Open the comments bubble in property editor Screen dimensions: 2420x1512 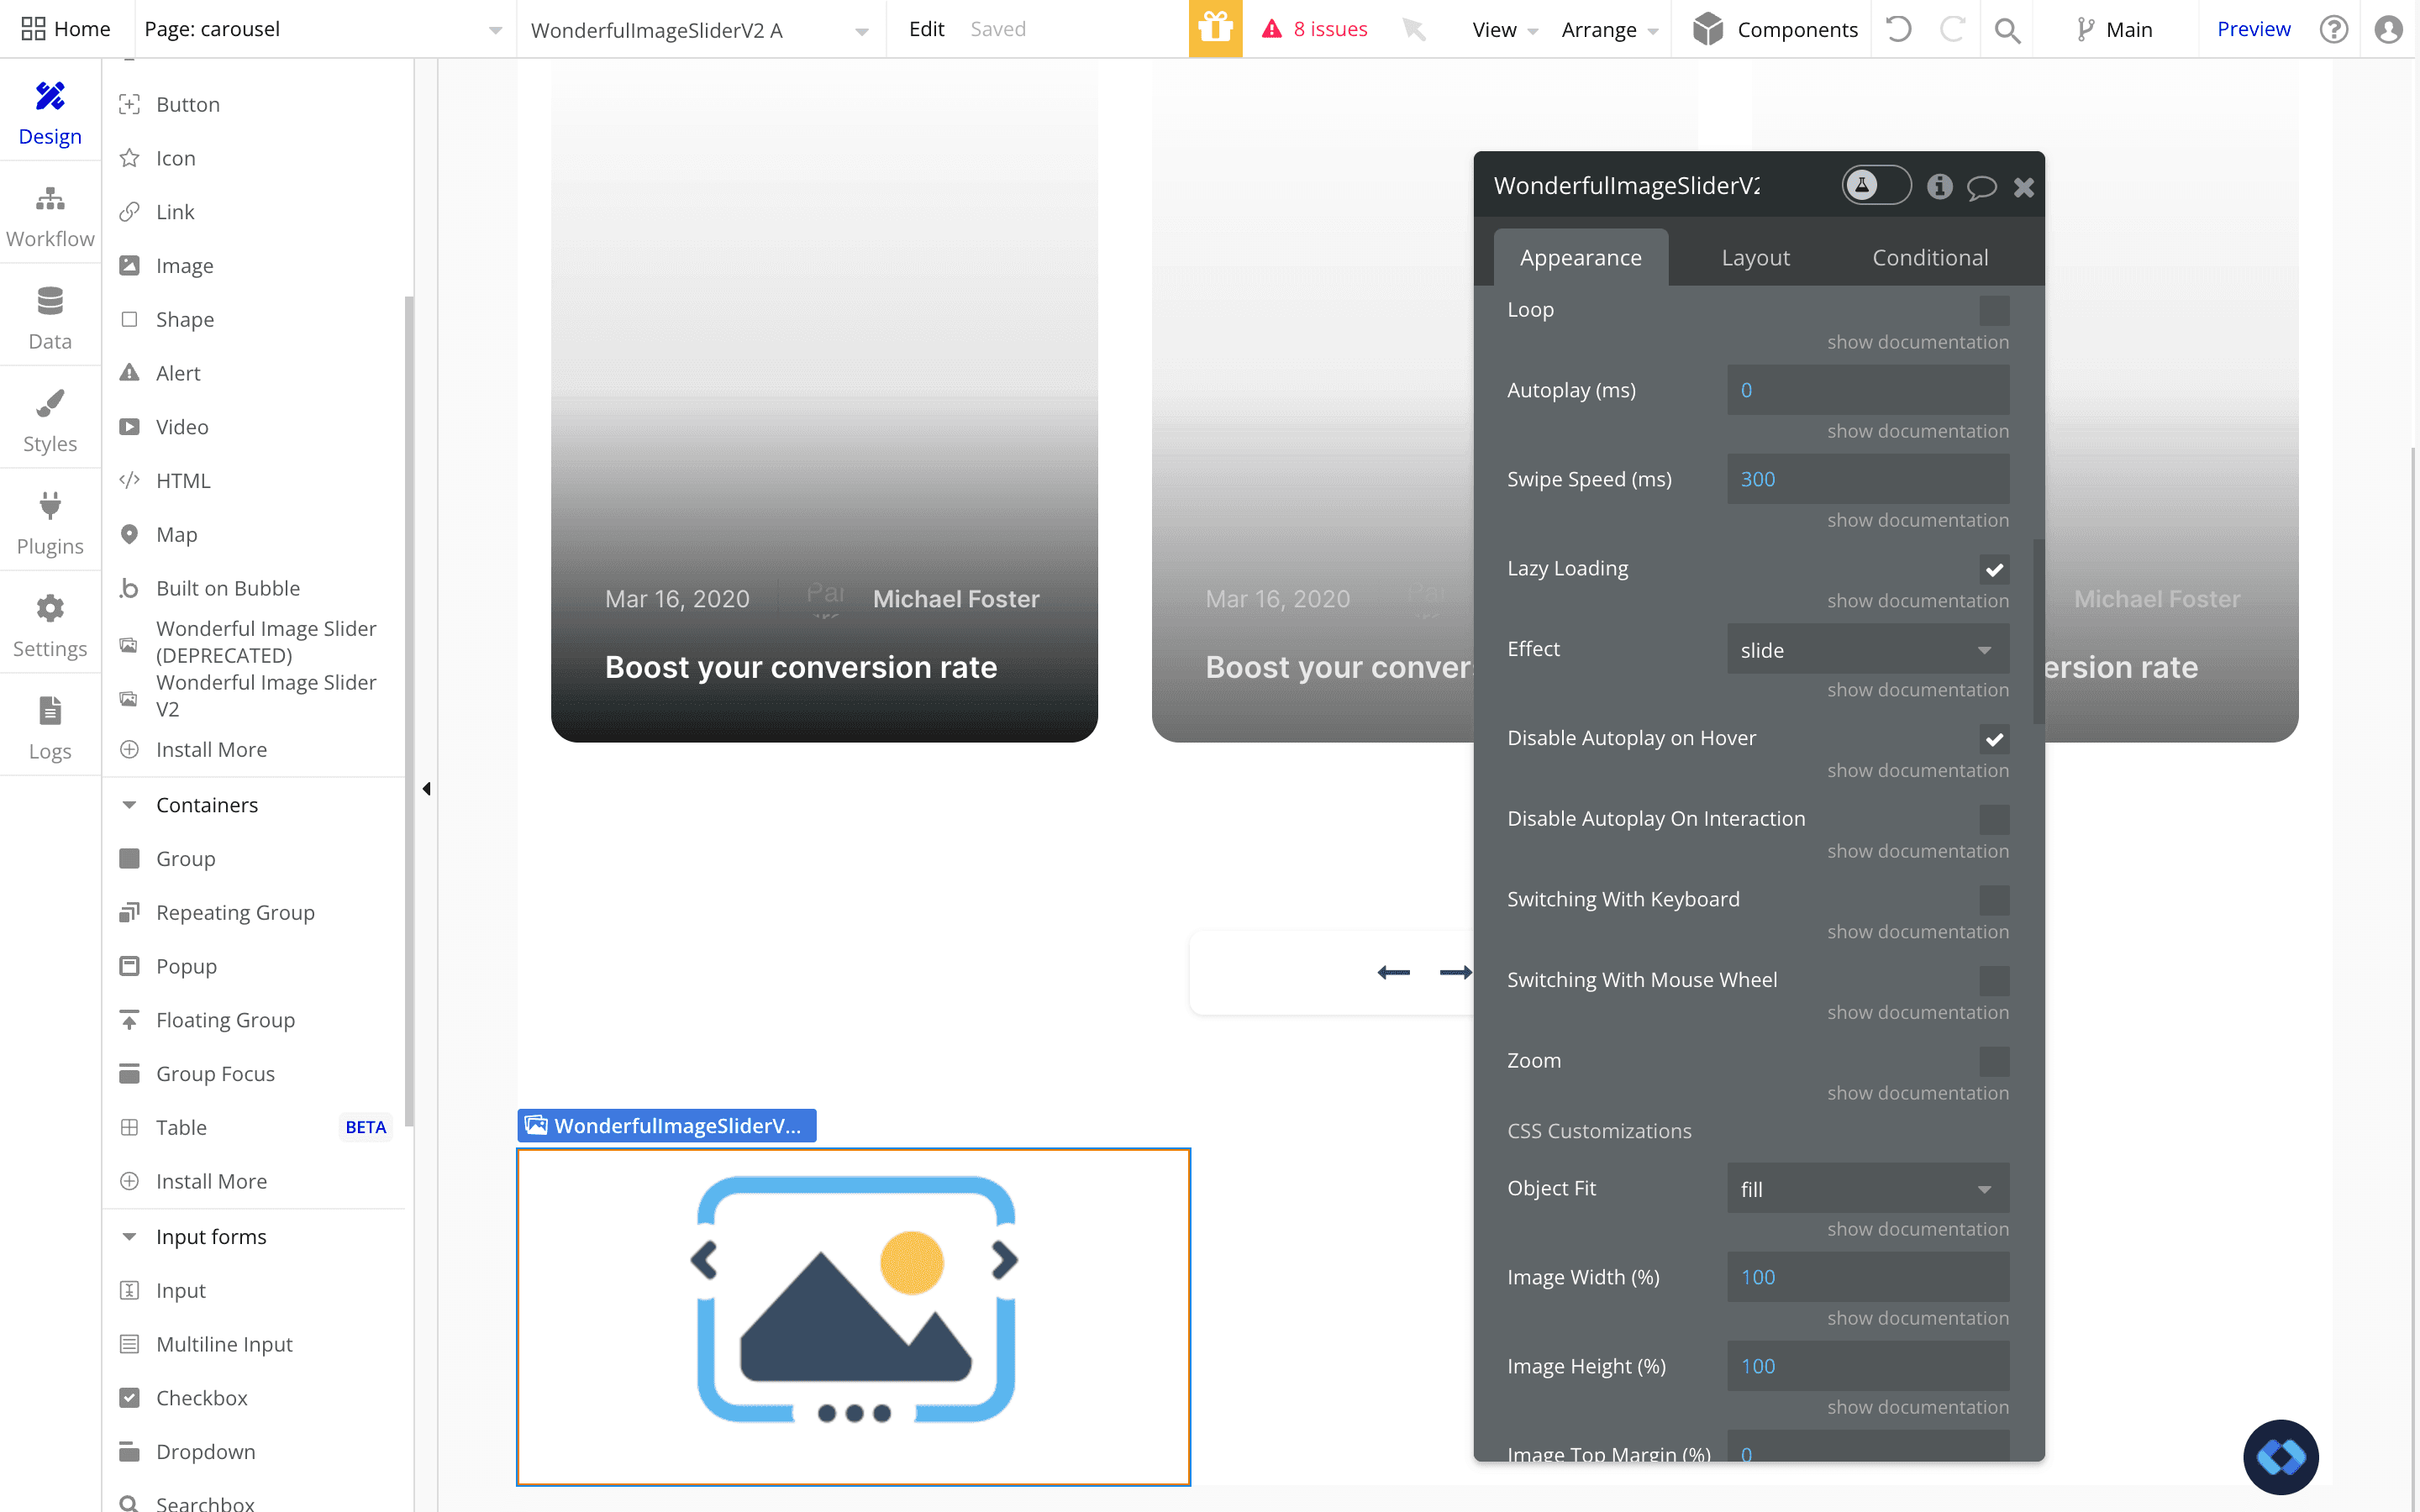coord(1981,187)
